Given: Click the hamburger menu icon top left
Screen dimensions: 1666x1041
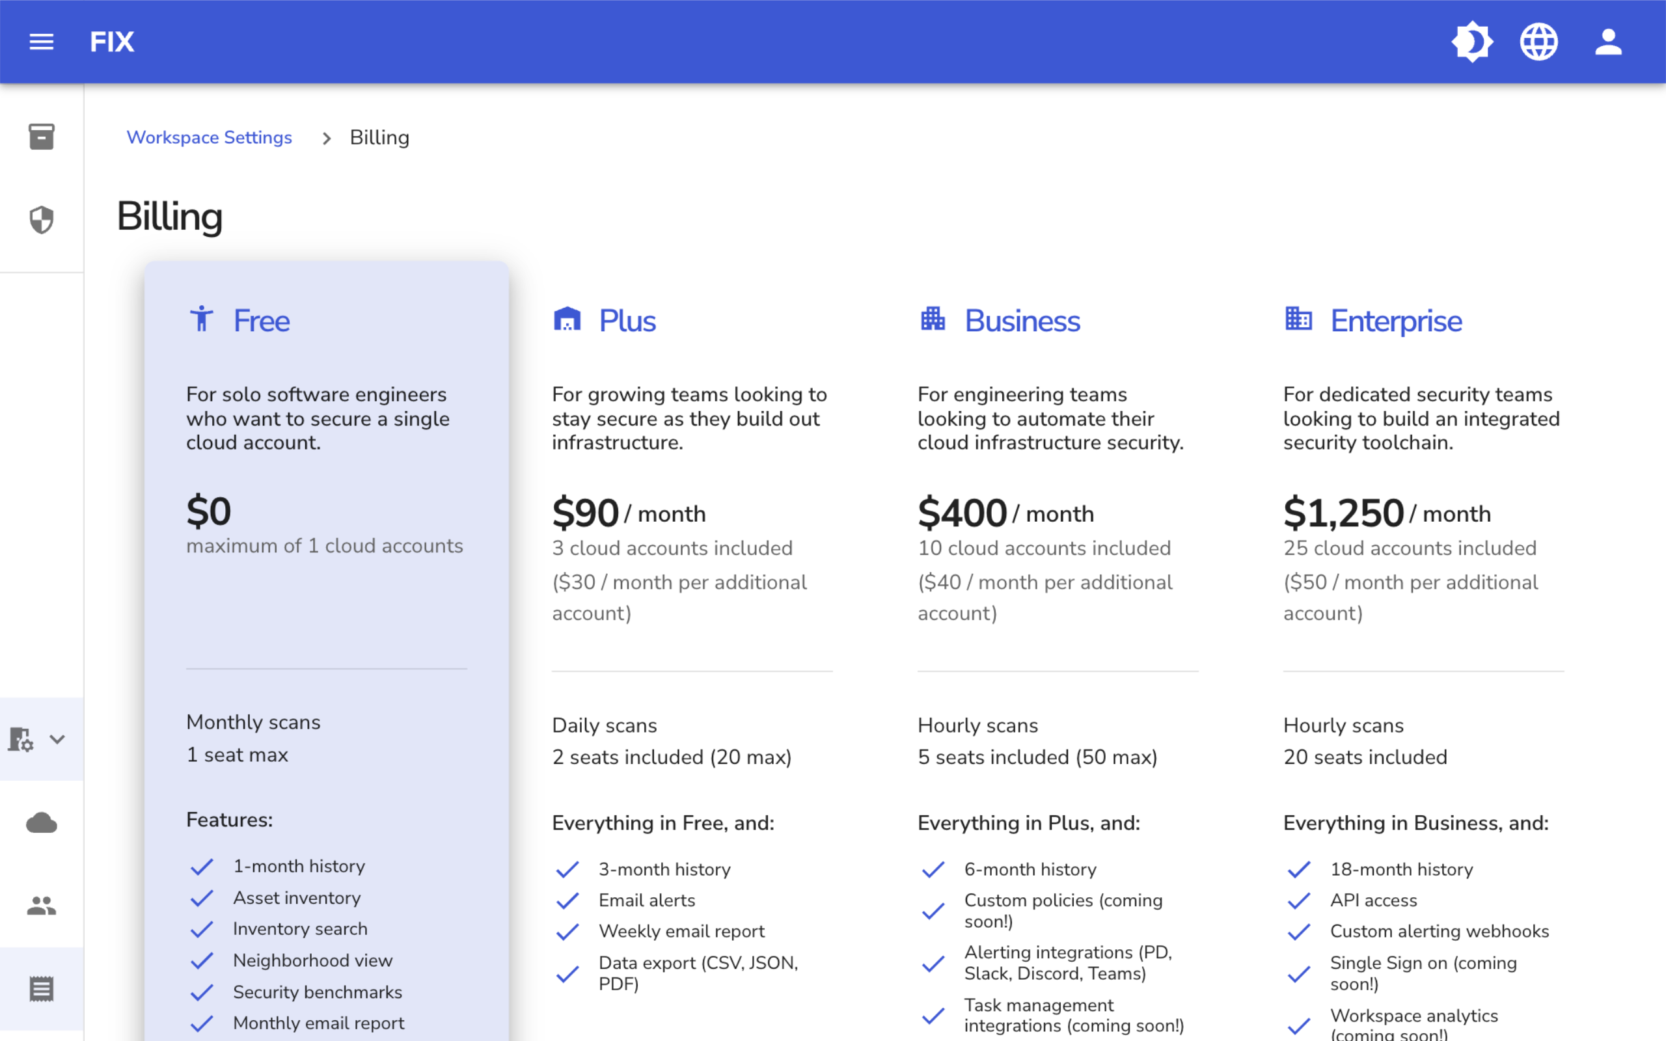Looking at the screenshot, I should [x=41, y=42].
